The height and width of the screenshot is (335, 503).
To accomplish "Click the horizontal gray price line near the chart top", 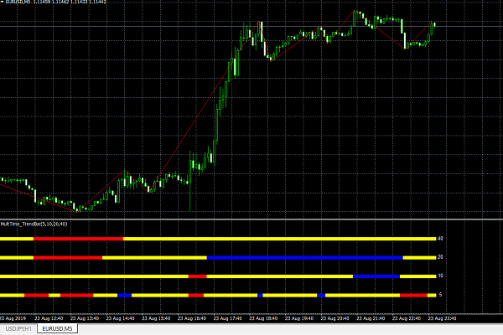I will 251,26.
